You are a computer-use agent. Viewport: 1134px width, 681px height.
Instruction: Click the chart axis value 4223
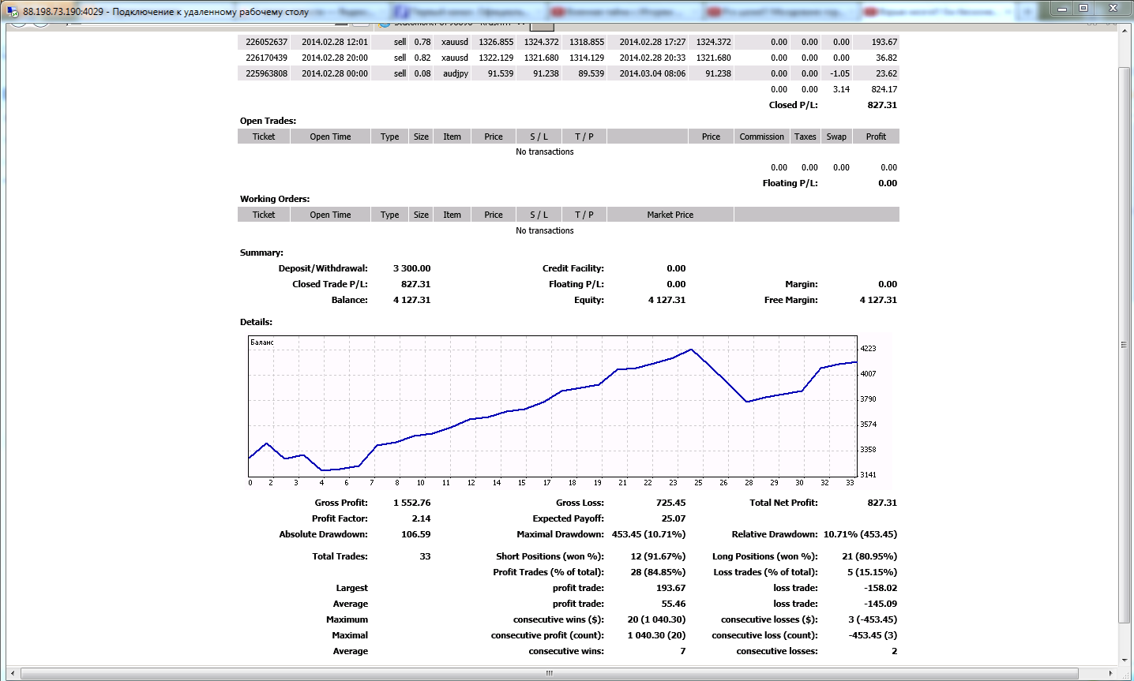(x=868, y=348)
